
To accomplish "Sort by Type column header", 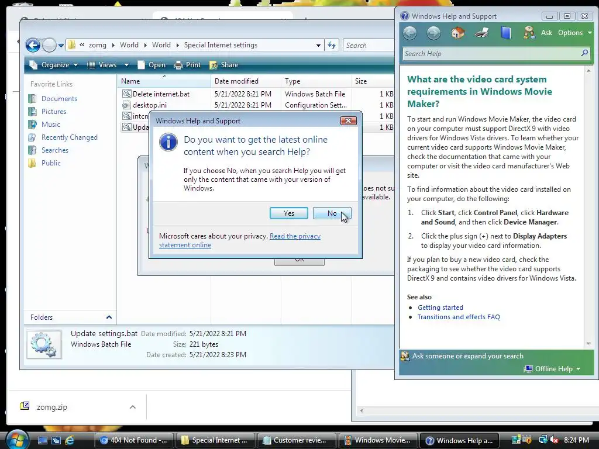I will pos(316,81).
